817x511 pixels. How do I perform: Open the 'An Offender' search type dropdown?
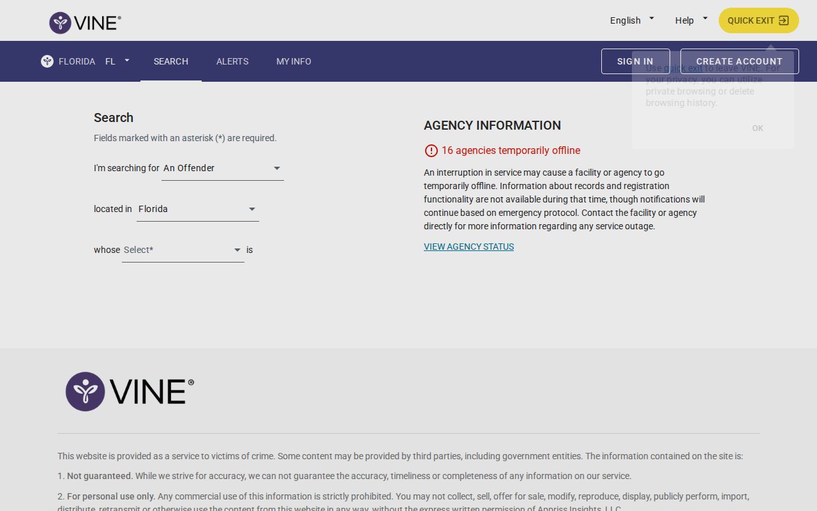223,168
